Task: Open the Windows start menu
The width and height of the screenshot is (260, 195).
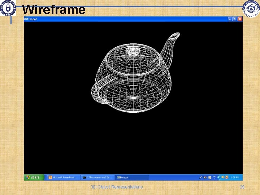Action: (x=34, y=177)
